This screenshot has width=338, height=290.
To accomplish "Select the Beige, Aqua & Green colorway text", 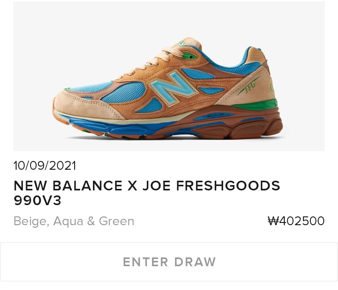I will 74,221.
